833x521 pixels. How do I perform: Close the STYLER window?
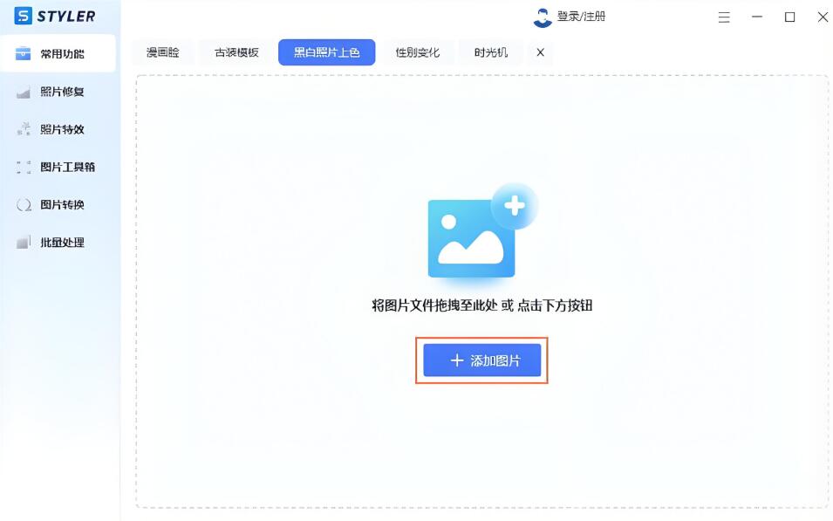pyautogui.click(x=823, y=17)
